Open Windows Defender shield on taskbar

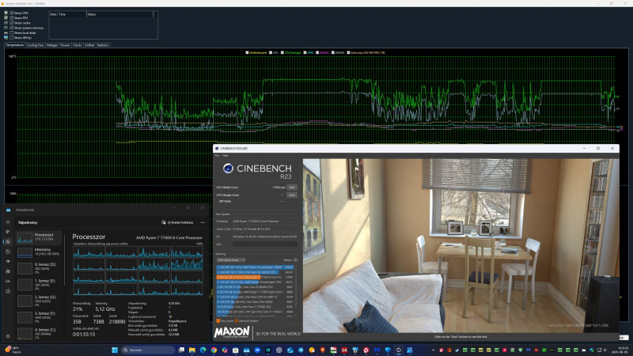388,350
